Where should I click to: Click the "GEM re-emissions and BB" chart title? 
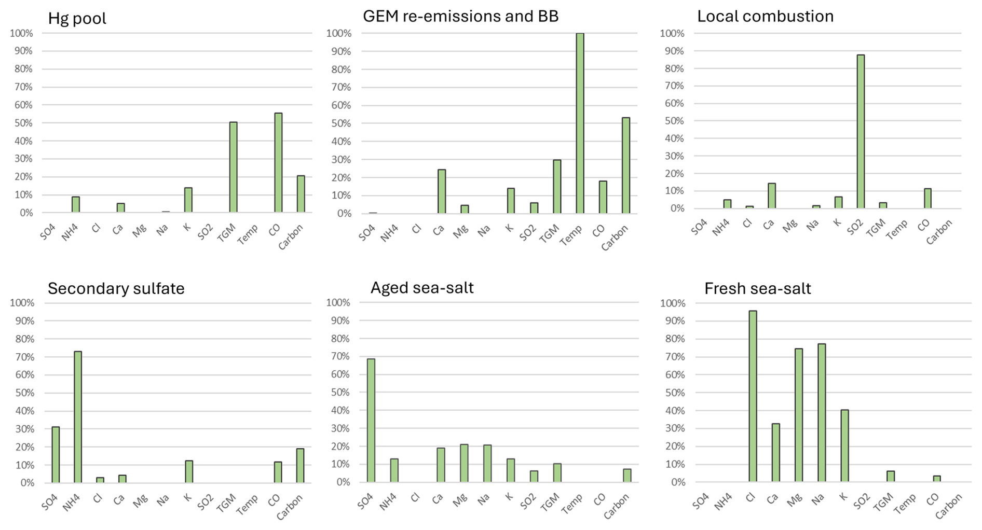(460, 16)
